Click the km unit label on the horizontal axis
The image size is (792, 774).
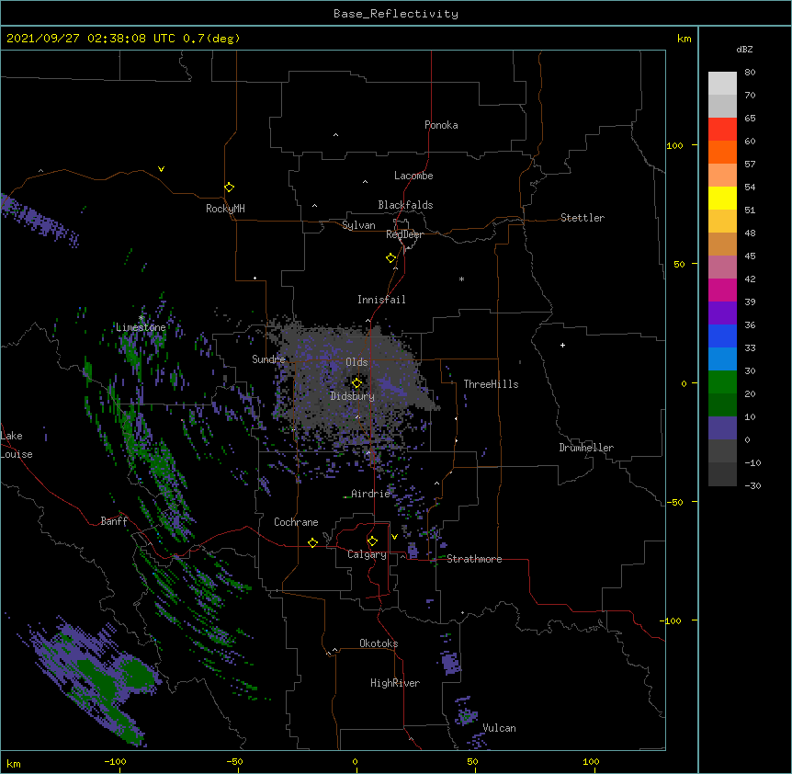[13, 763]
